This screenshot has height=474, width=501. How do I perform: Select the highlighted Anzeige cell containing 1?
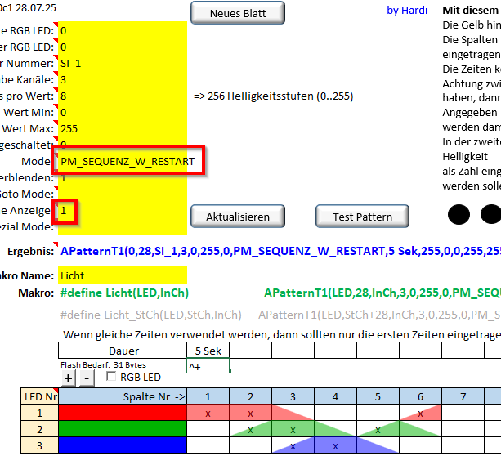(66, 210)
